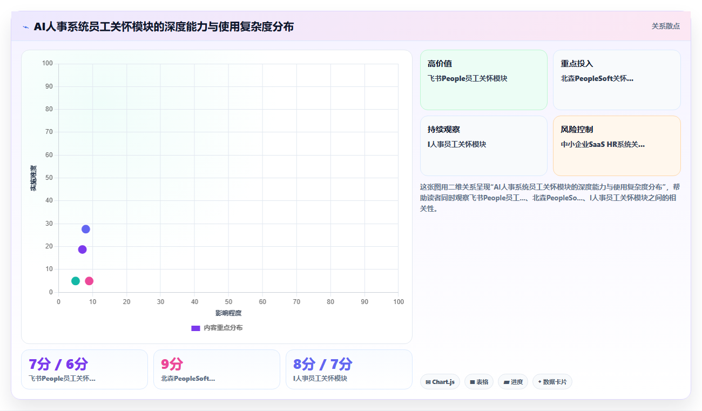Click the 进度 tag chip
702x411 pixels.
coord(513,382)
